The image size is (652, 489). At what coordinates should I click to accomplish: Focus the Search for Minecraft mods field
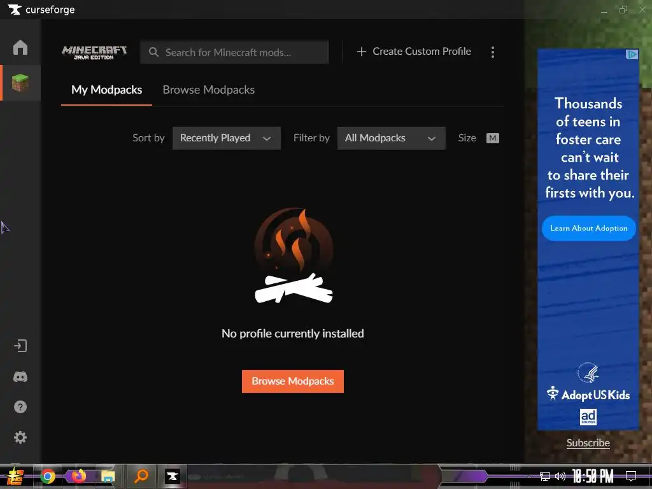point(234,52)
